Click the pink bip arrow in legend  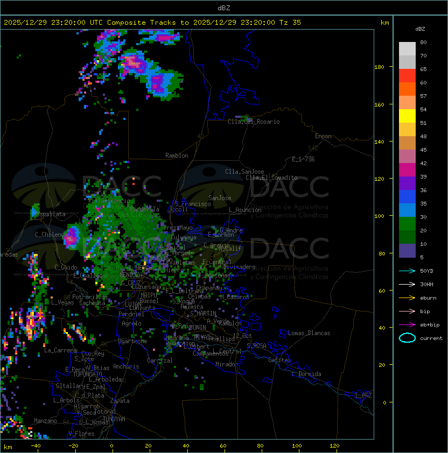(x=407, y=311)
